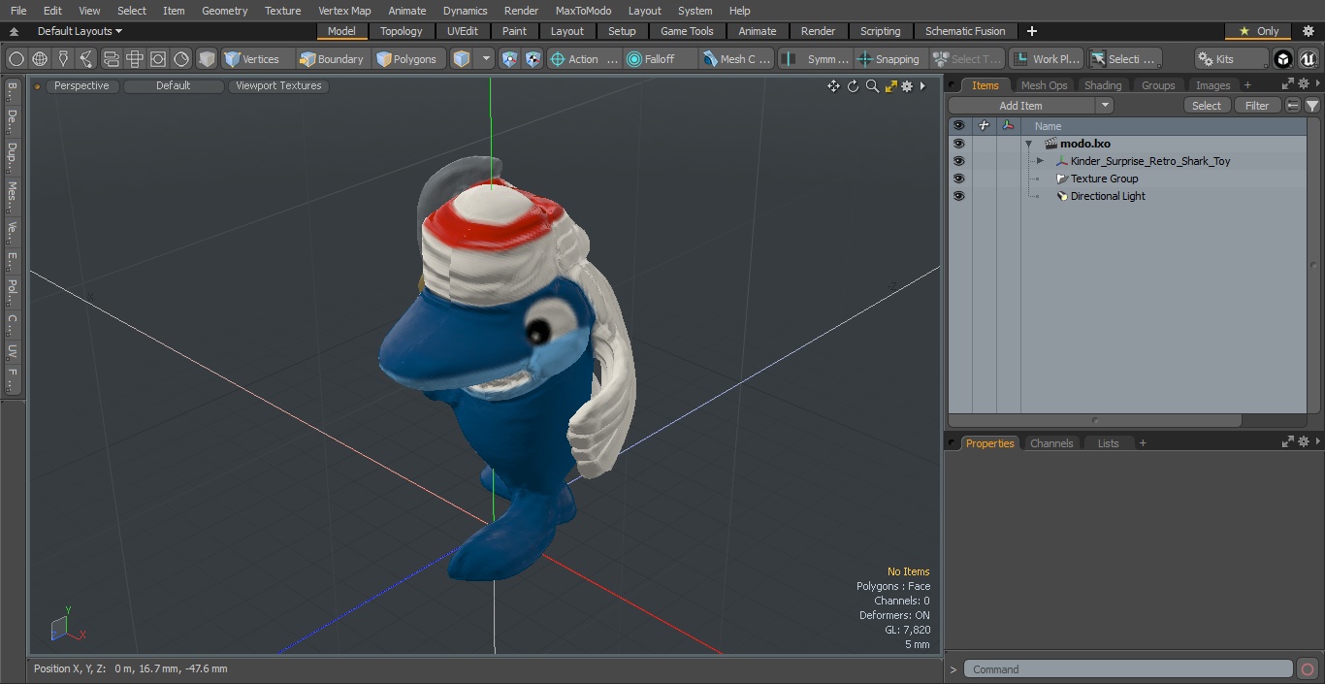This screenshot has width=1325, height=684.
Task: Click the viewport zoom magnifier icon
Action: (x=872, y=86)
